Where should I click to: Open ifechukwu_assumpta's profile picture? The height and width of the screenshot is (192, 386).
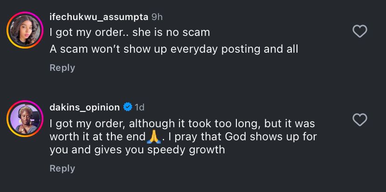coord(25,31)
